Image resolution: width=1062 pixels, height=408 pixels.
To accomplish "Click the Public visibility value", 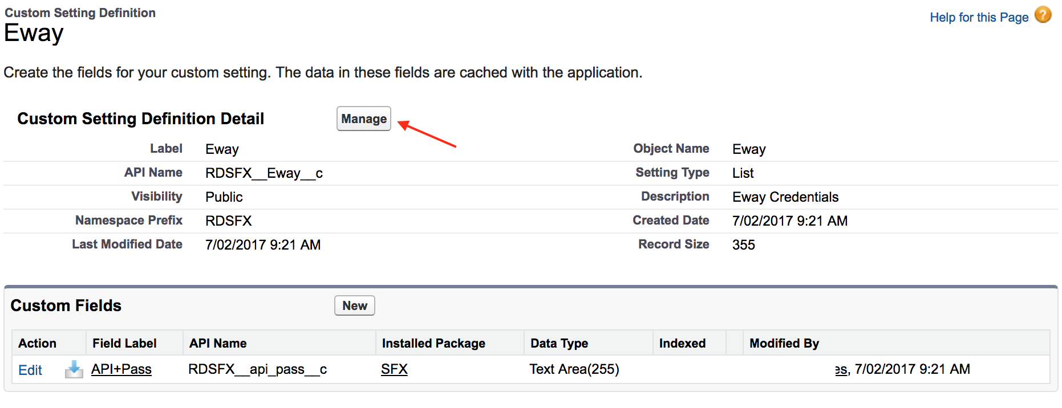I will [224, 197].
